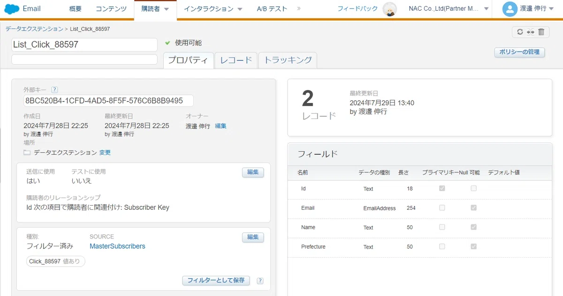Toggle nullable checkbox for Id field
Viewport: 563px width, 296px height.
click(473, 188)
